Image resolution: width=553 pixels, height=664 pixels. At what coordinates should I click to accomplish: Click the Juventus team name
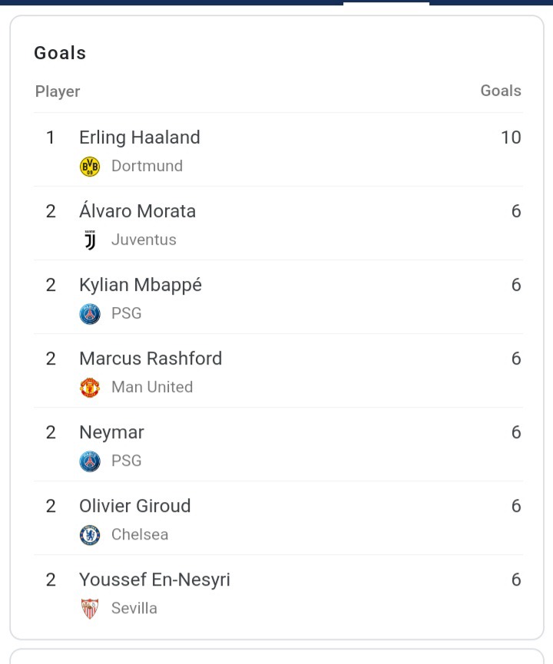pyautogui.click(x=144, y=240)
